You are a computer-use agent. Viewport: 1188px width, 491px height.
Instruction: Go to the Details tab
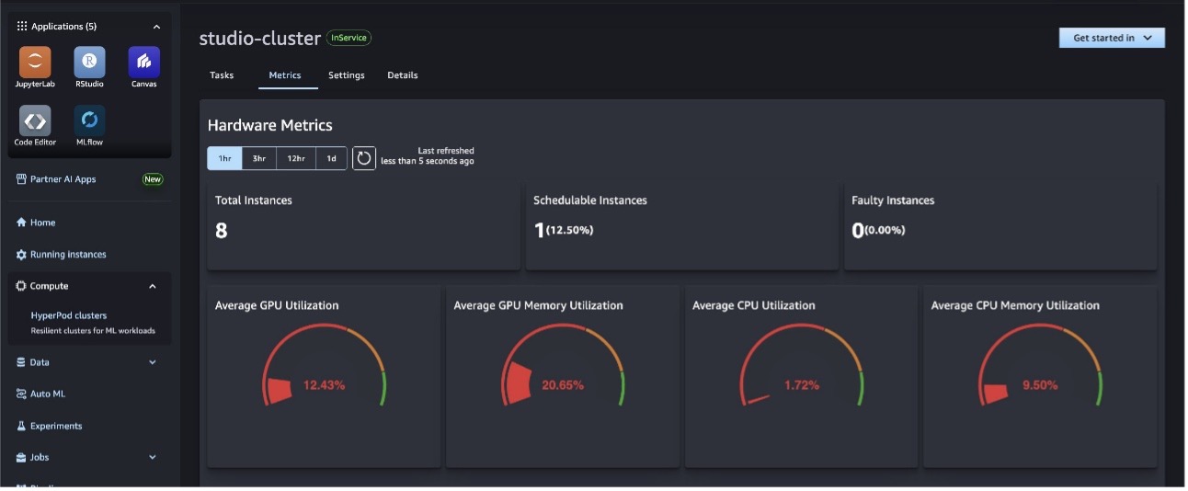click(403, 75)
